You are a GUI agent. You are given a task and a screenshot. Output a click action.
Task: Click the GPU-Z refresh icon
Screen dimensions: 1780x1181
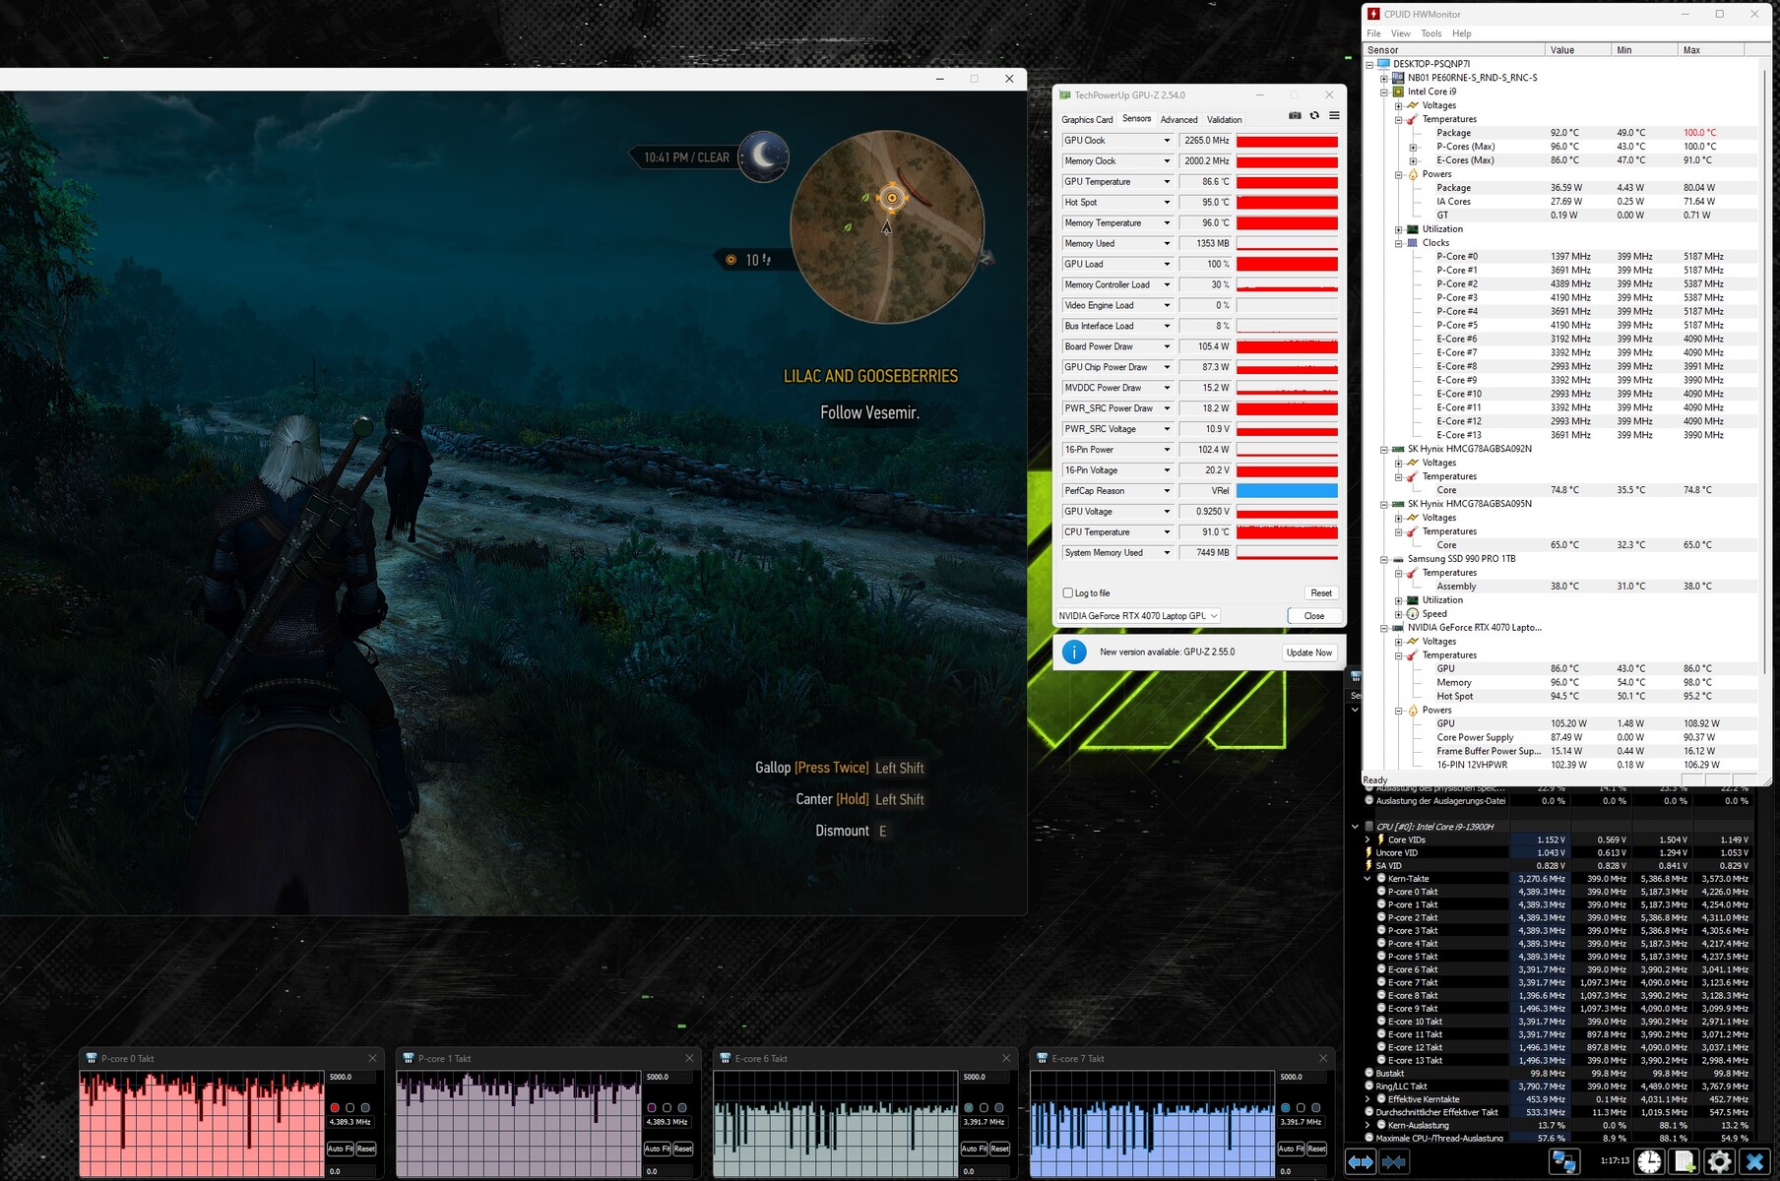(1314, 116)
